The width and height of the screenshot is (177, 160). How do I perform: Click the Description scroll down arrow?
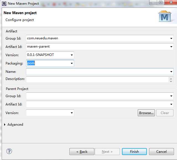pos(171,81)
